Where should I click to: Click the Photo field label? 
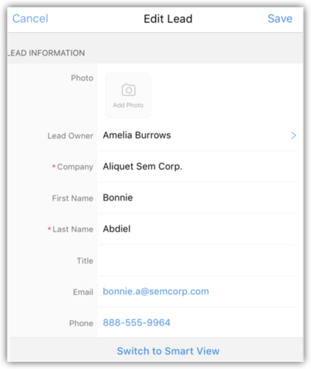tap(82, 78)
